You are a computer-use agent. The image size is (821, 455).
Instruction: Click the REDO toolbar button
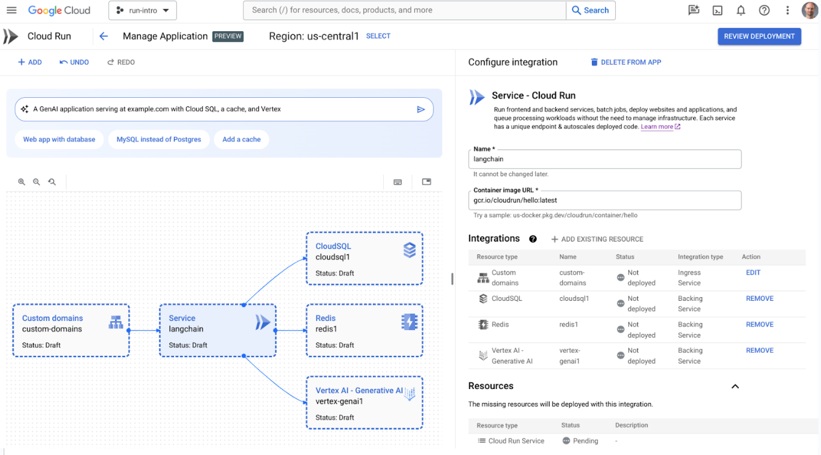pos(121,62)
